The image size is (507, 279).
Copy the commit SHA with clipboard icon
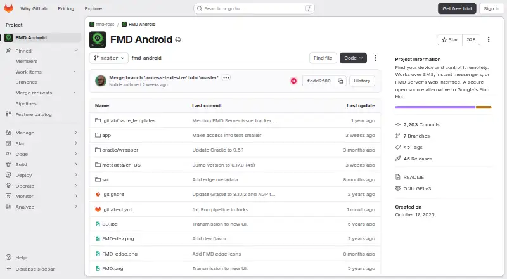click(340, 81)
